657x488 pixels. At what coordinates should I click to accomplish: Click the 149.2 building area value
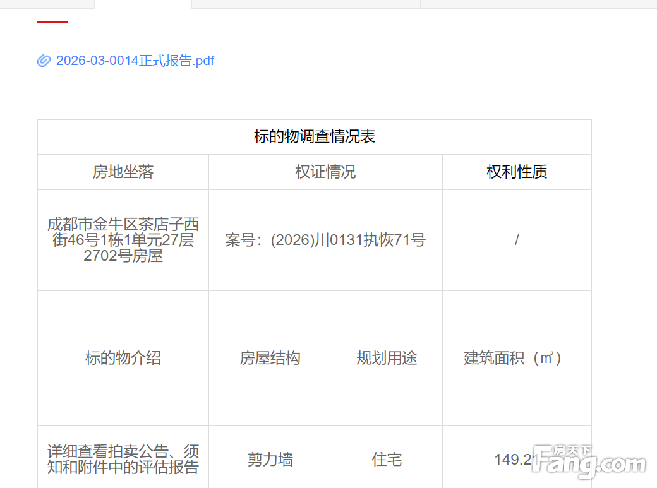tap(512, 460)
